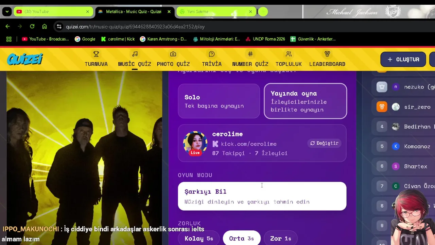
Task: Switch to the (30) YouTube tab
Action: click(53, 12)
